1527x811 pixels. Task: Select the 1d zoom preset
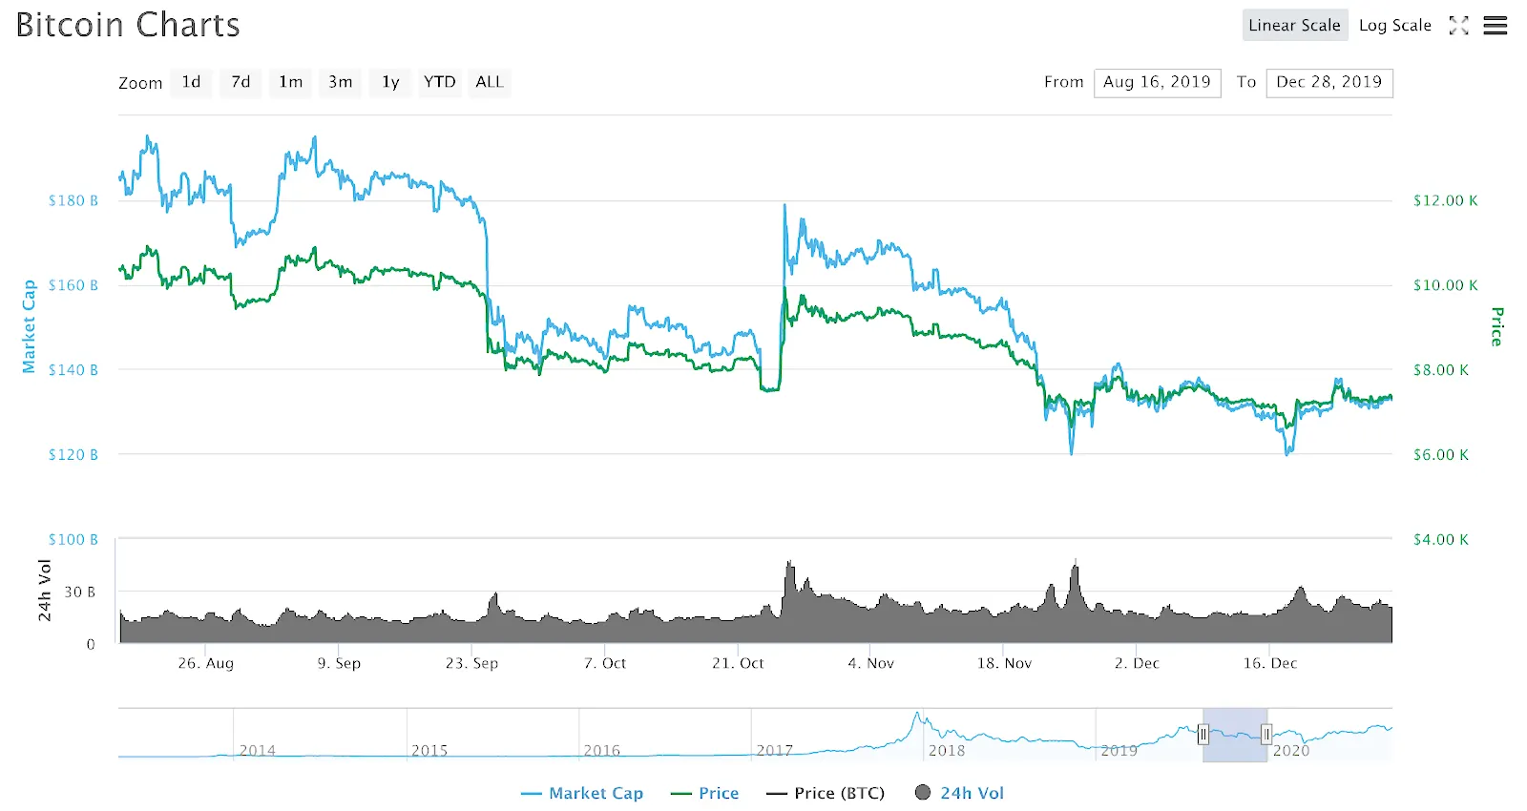190,82
